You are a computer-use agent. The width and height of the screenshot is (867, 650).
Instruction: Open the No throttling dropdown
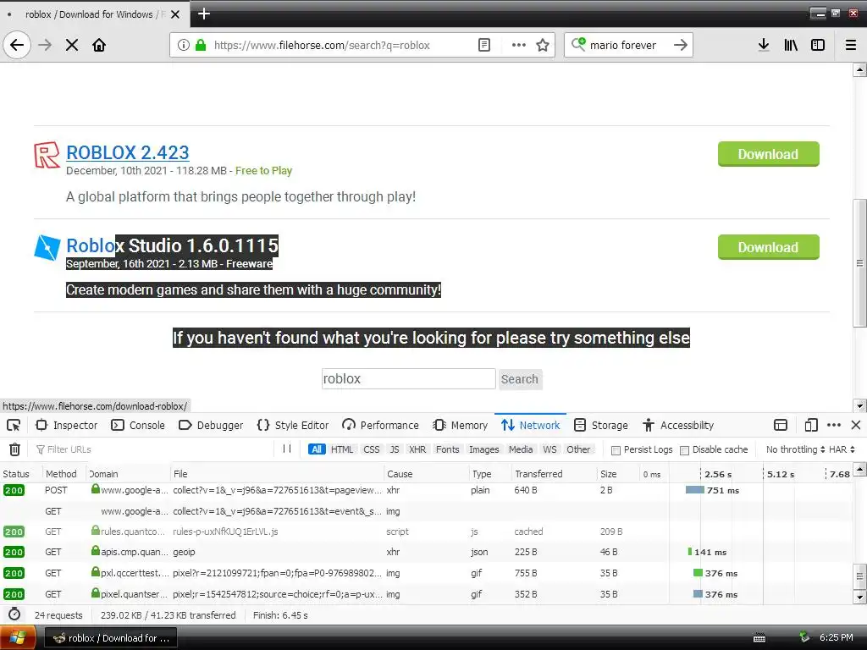click(x=795, y=449)
